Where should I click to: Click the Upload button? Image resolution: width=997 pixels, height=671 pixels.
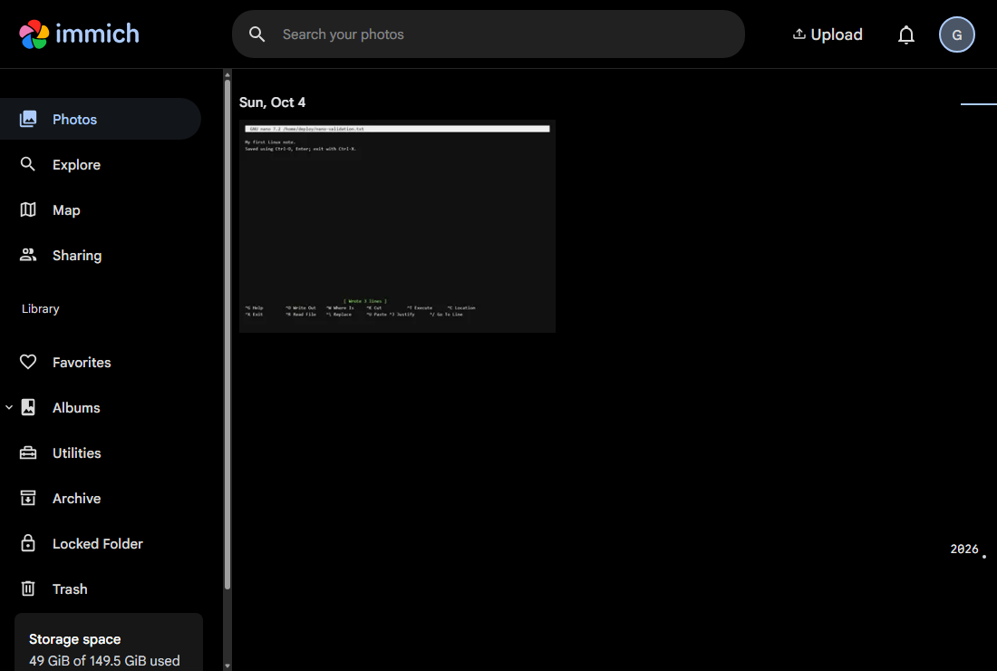pyautogui.click(x=828, y=34)
